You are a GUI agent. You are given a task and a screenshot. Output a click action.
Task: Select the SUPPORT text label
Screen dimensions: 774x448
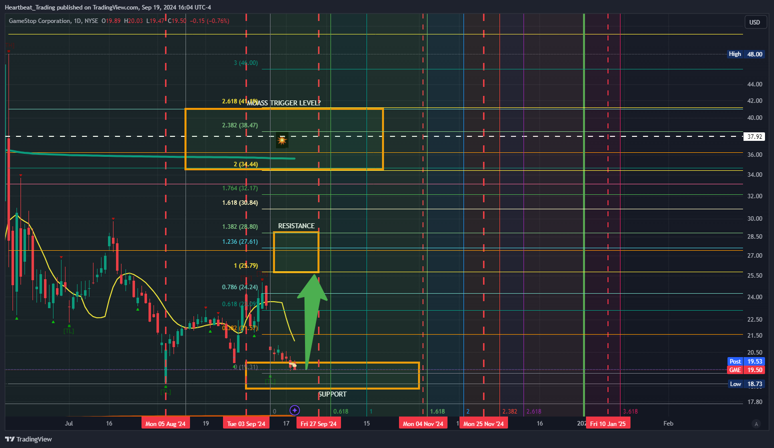coord(332,394)
